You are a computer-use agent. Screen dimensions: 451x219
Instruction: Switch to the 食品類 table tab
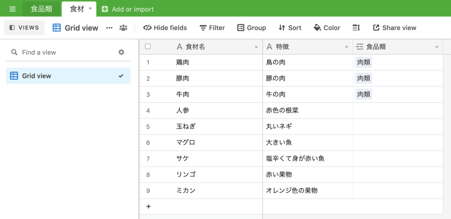pyautogui.click(x=41, y=9)
